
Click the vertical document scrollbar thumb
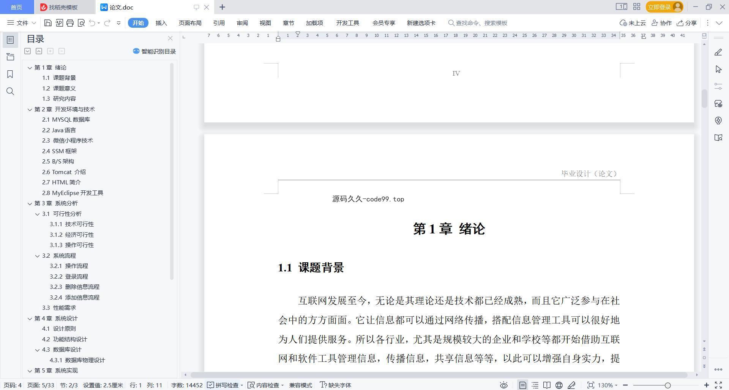point(704,98)
